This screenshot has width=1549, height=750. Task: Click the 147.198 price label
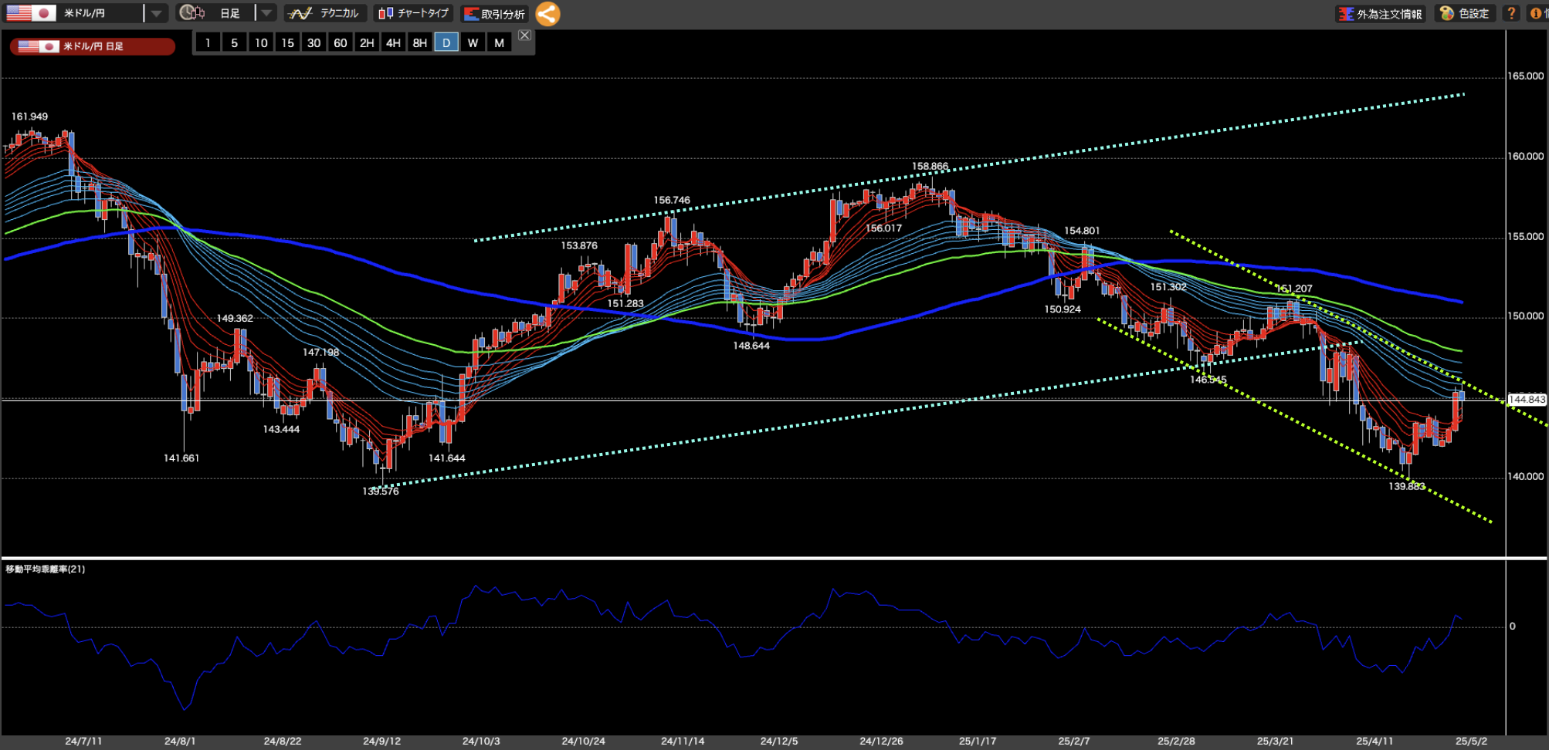(x=321, y=353)
